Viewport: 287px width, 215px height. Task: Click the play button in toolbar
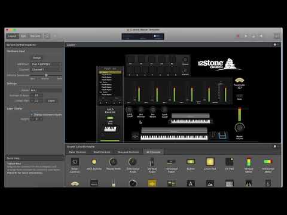click(246, 36)
